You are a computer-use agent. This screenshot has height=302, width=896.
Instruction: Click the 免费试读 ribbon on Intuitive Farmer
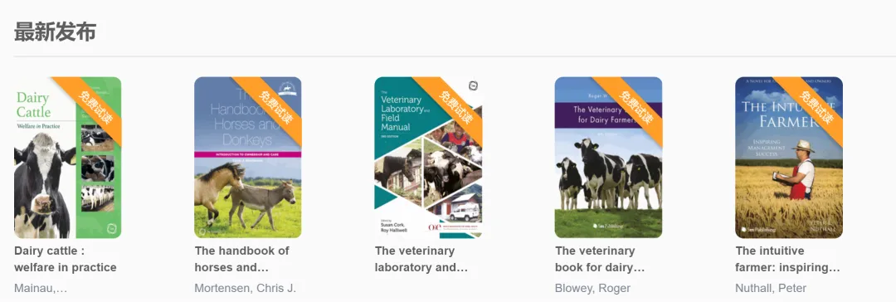click(816, 107)
